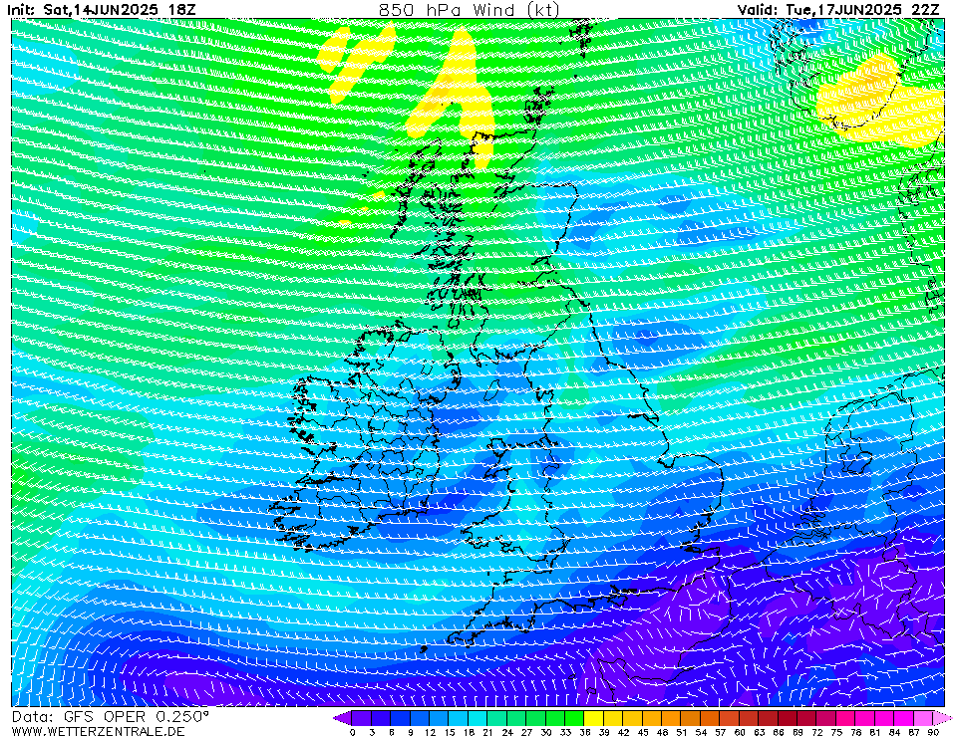The height and width of the screenshot is (738, 956).
Task: Click the legend scale label '51'
Action: coord(682,732)
